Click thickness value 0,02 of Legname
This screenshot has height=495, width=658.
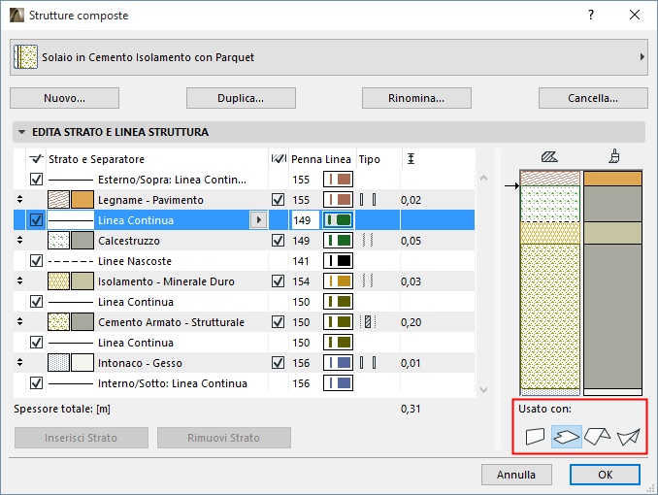coord(411,200)
